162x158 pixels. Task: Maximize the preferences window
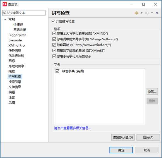tap(144, 4)
